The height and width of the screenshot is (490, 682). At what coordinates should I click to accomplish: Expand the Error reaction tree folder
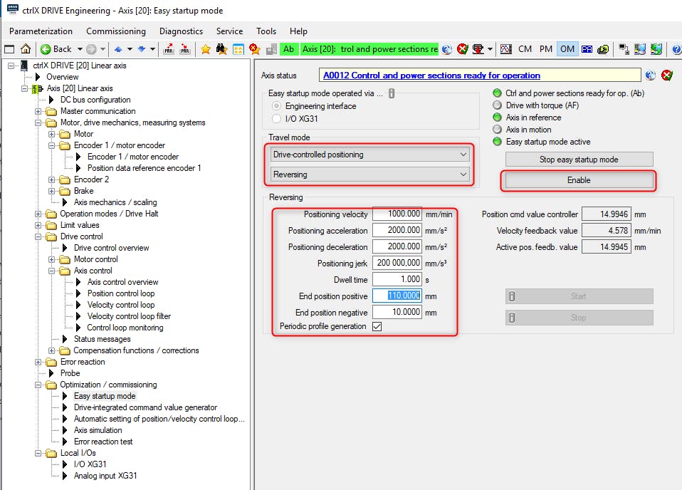click(x=38, y=362)
